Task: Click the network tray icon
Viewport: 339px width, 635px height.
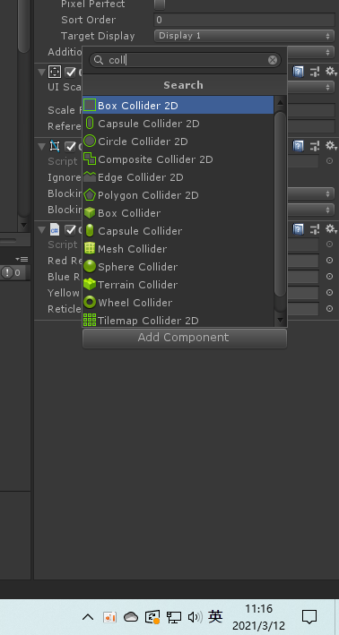Action: (174, 617)
